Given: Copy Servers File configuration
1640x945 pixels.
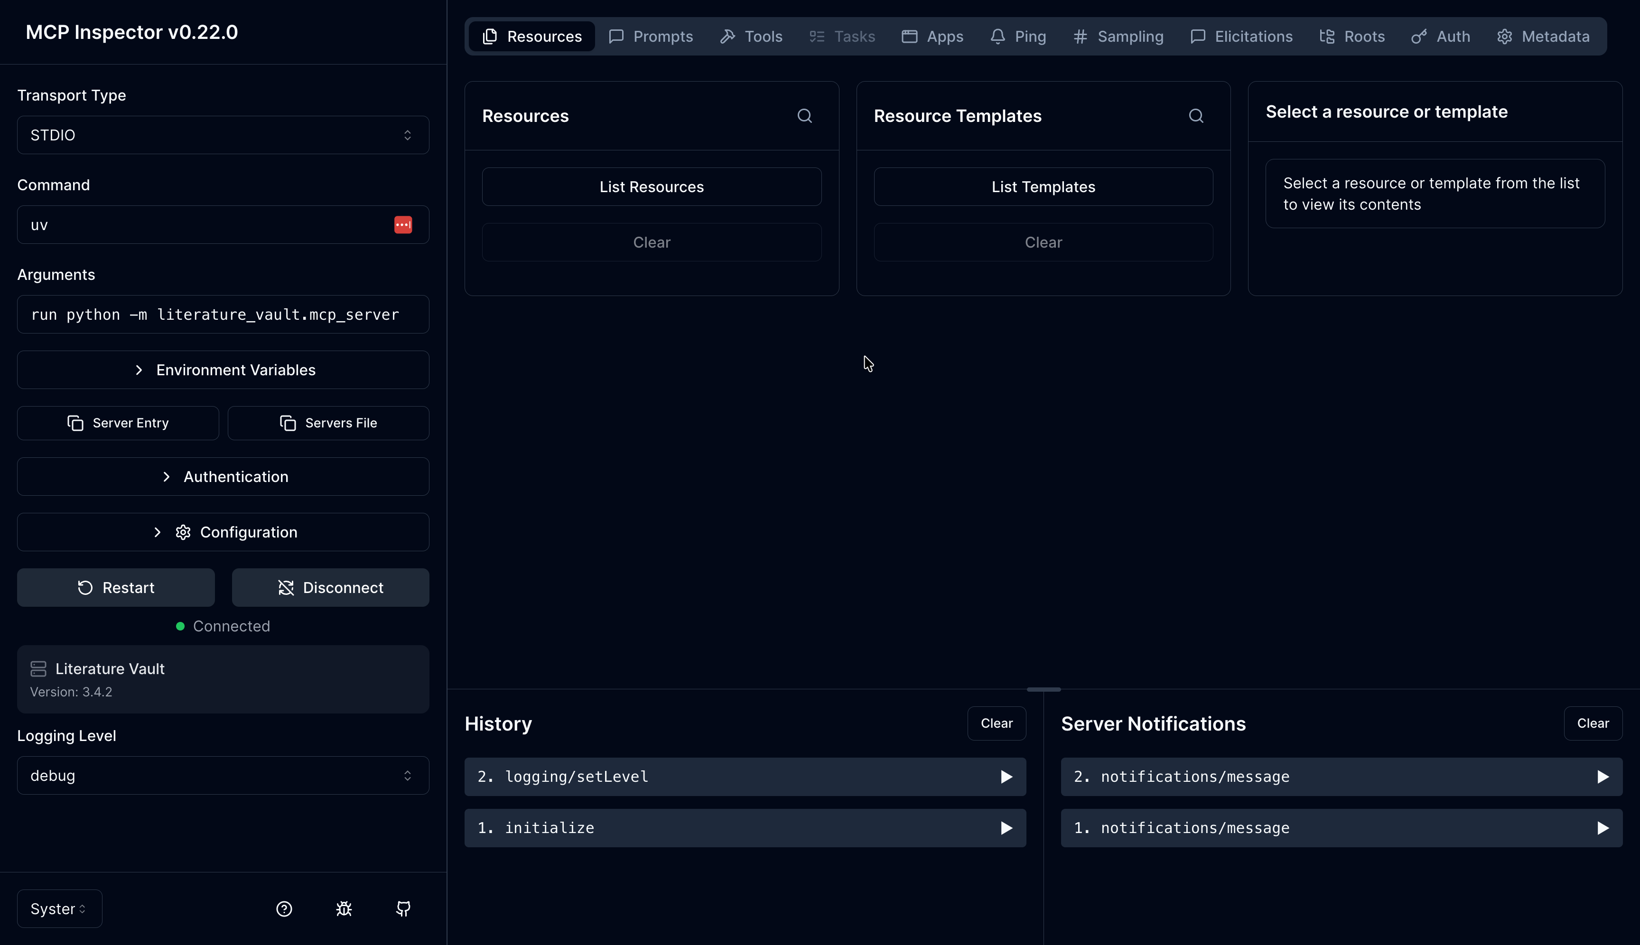Looking at the screenshot, I should [328, 423].
